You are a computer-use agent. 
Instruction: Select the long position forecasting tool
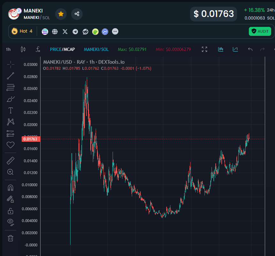click(x=10, y=133)
